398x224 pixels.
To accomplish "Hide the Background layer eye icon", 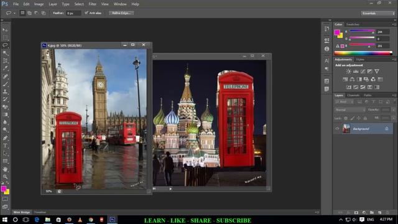I will click(337, 129).
